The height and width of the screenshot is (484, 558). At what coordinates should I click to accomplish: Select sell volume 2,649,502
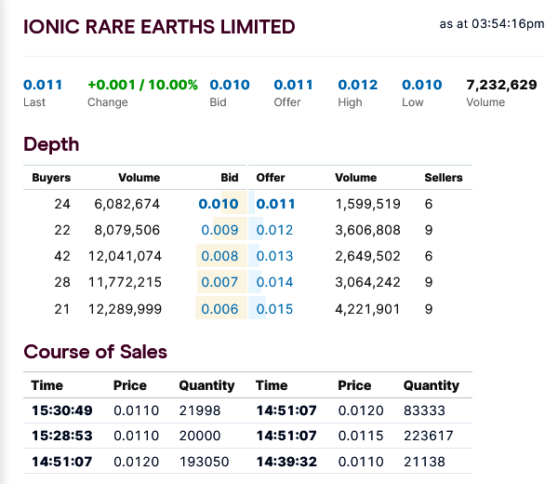click(368, 256)
